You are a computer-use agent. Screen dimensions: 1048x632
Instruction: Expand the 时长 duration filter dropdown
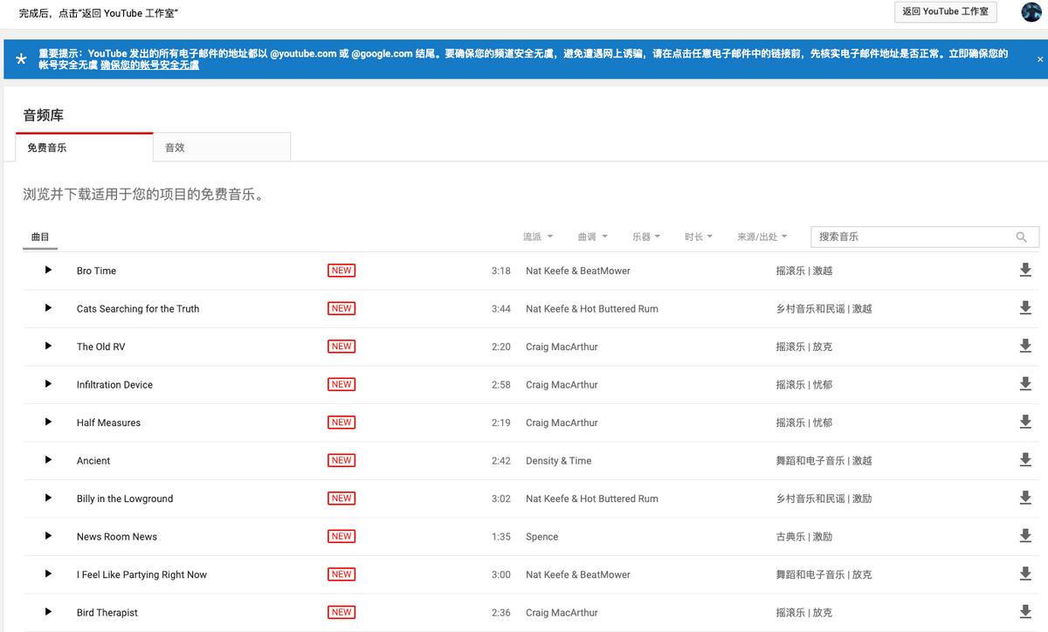pyautogui.click(x=699, y=237)
